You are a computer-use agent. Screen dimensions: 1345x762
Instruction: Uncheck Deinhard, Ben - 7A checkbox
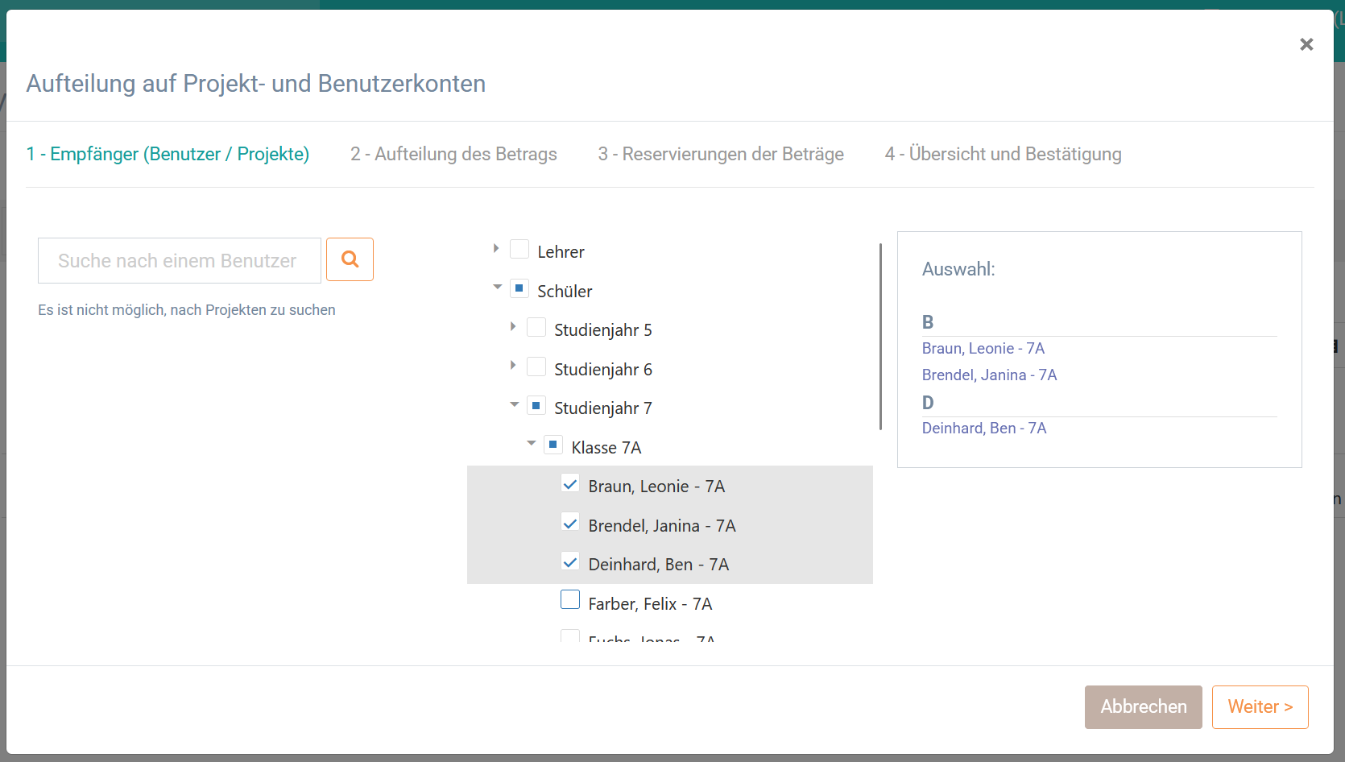pos(570,562)
